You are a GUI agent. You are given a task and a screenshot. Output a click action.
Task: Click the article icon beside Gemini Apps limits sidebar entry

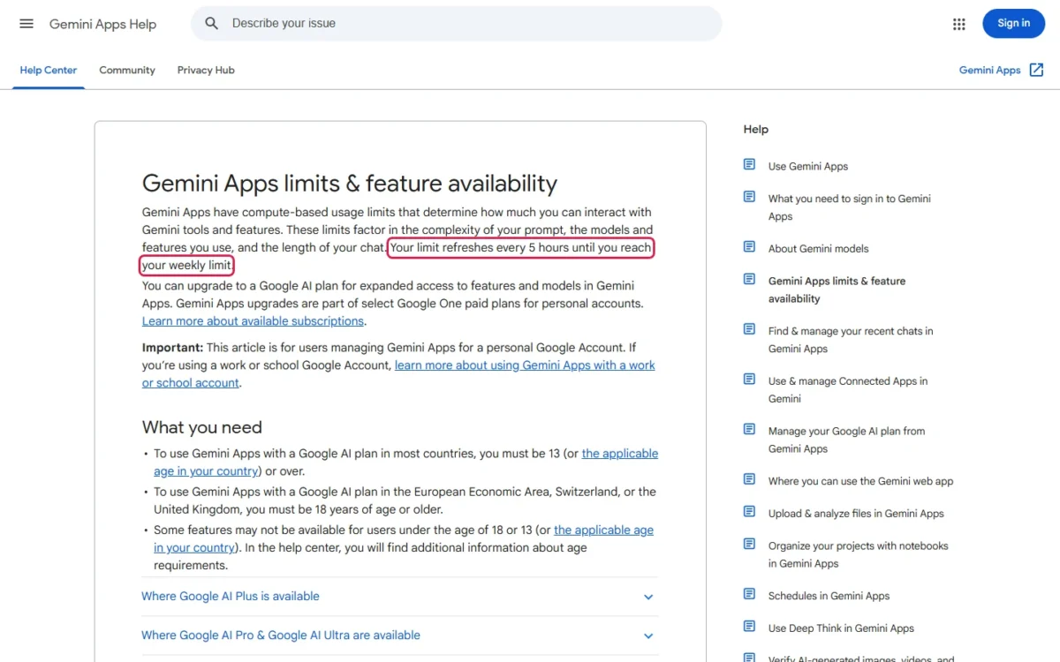tap(749, 279)
